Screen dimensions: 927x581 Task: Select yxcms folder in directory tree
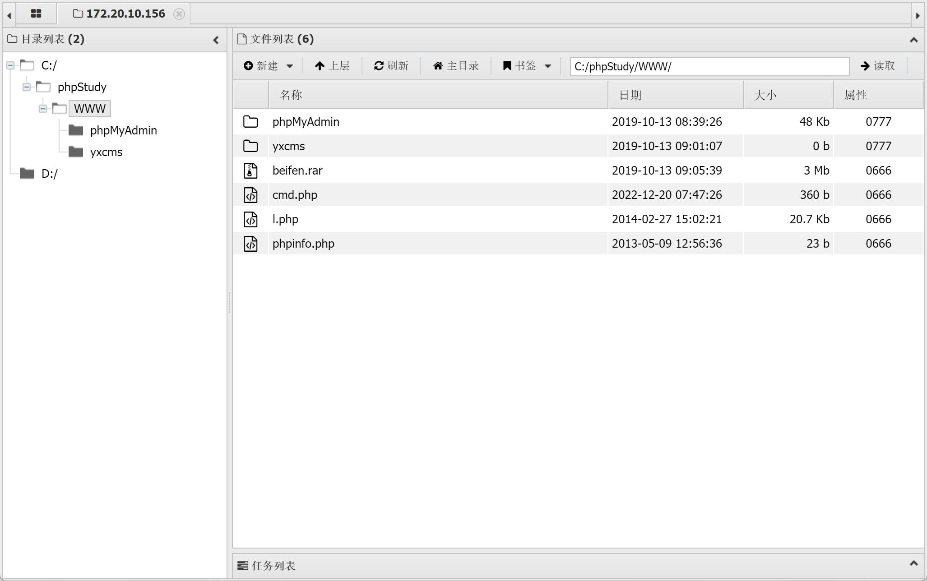106,152
